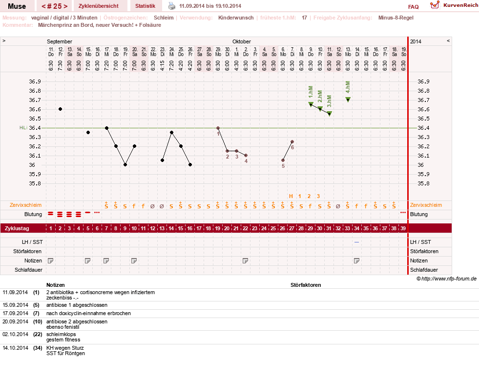The height and width of the screenshot is (380, 479).
Task: Click the Oktober month header
Action: coord(242,41)
